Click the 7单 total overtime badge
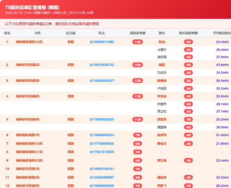This screenshot has height=188, width=231. [x=138, y=135]
